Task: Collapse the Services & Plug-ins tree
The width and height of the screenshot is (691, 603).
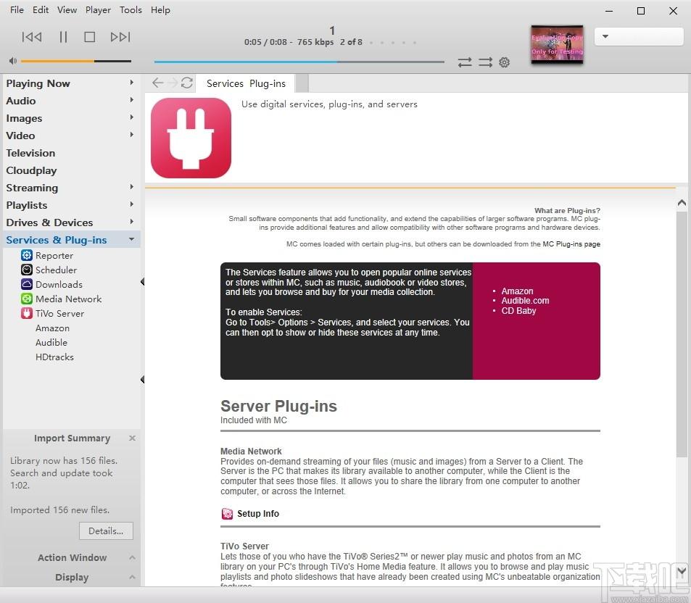Action: [131, 239]
